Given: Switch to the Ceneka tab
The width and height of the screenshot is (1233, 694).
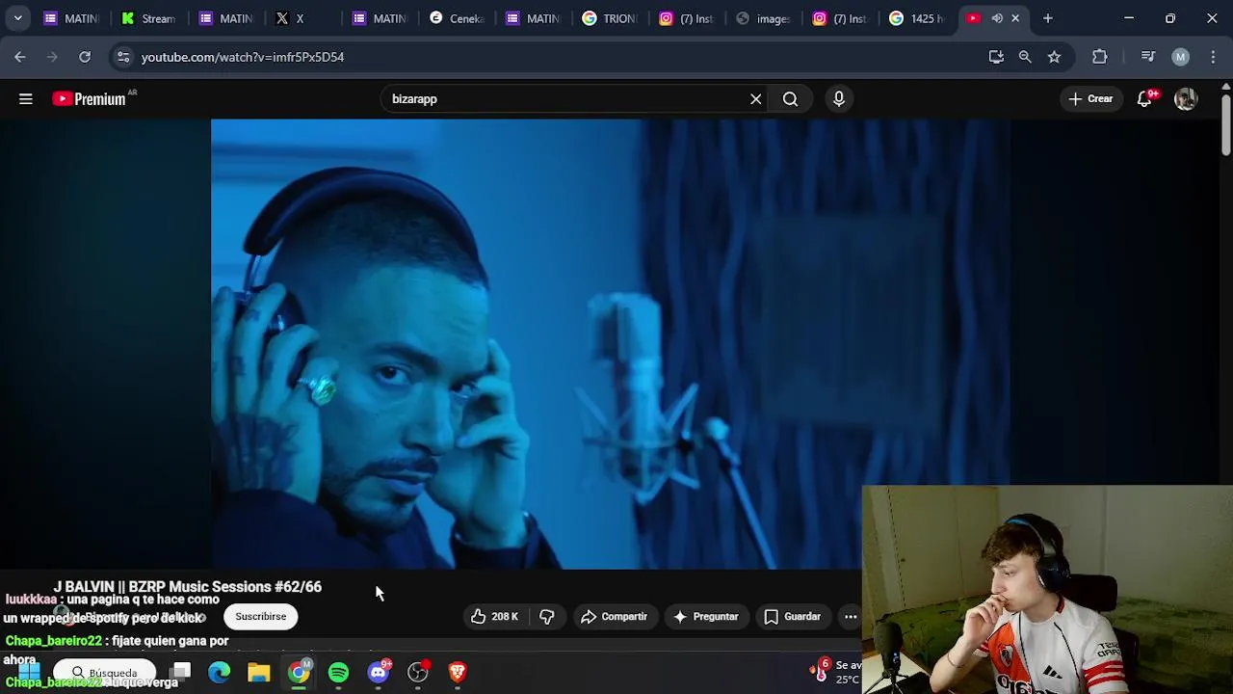Looking at the screenshot, I should pos(457,18).
